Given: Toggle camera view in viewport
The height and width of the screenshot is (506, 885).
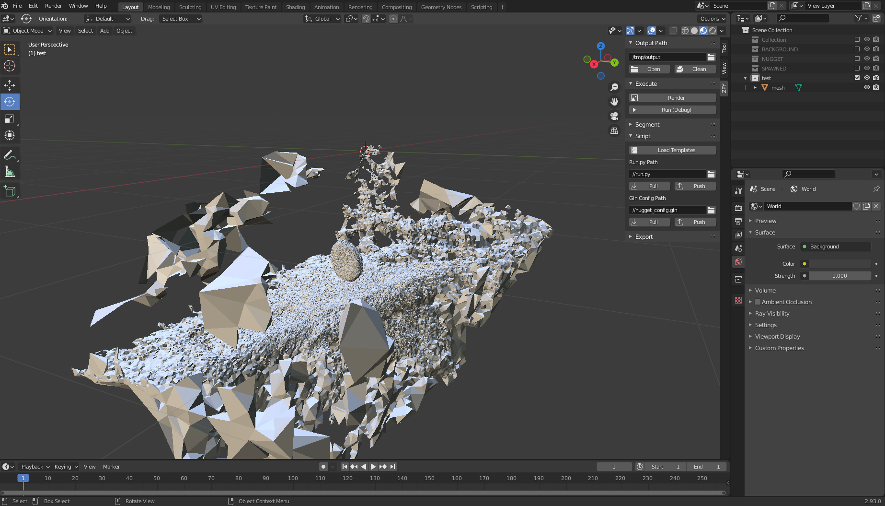Looking at the screenshot, I should tap(614, 116).
